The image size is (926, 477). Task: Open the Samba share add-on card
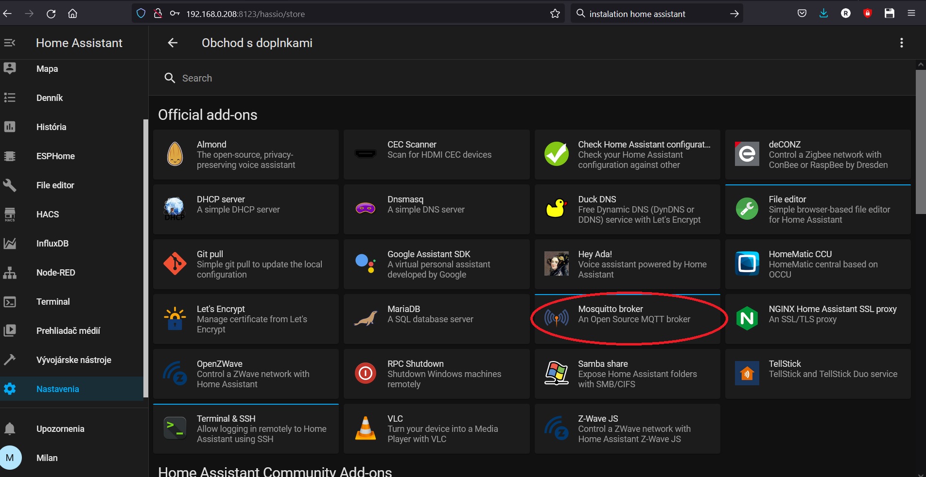628,374
